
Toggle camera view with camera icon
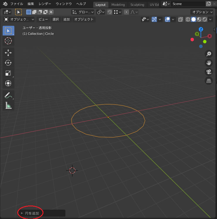tap(208, 72)
